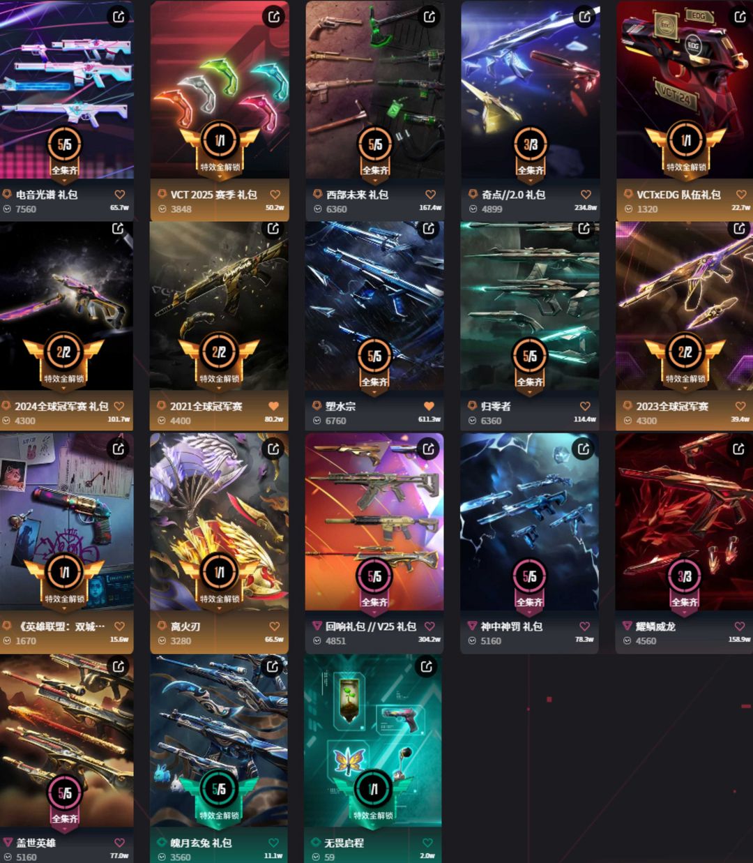Image resolution: width=753 pixels, height=863 pixels.
Task: Share the 离火刃 skin card
Action: coord(274,449)
